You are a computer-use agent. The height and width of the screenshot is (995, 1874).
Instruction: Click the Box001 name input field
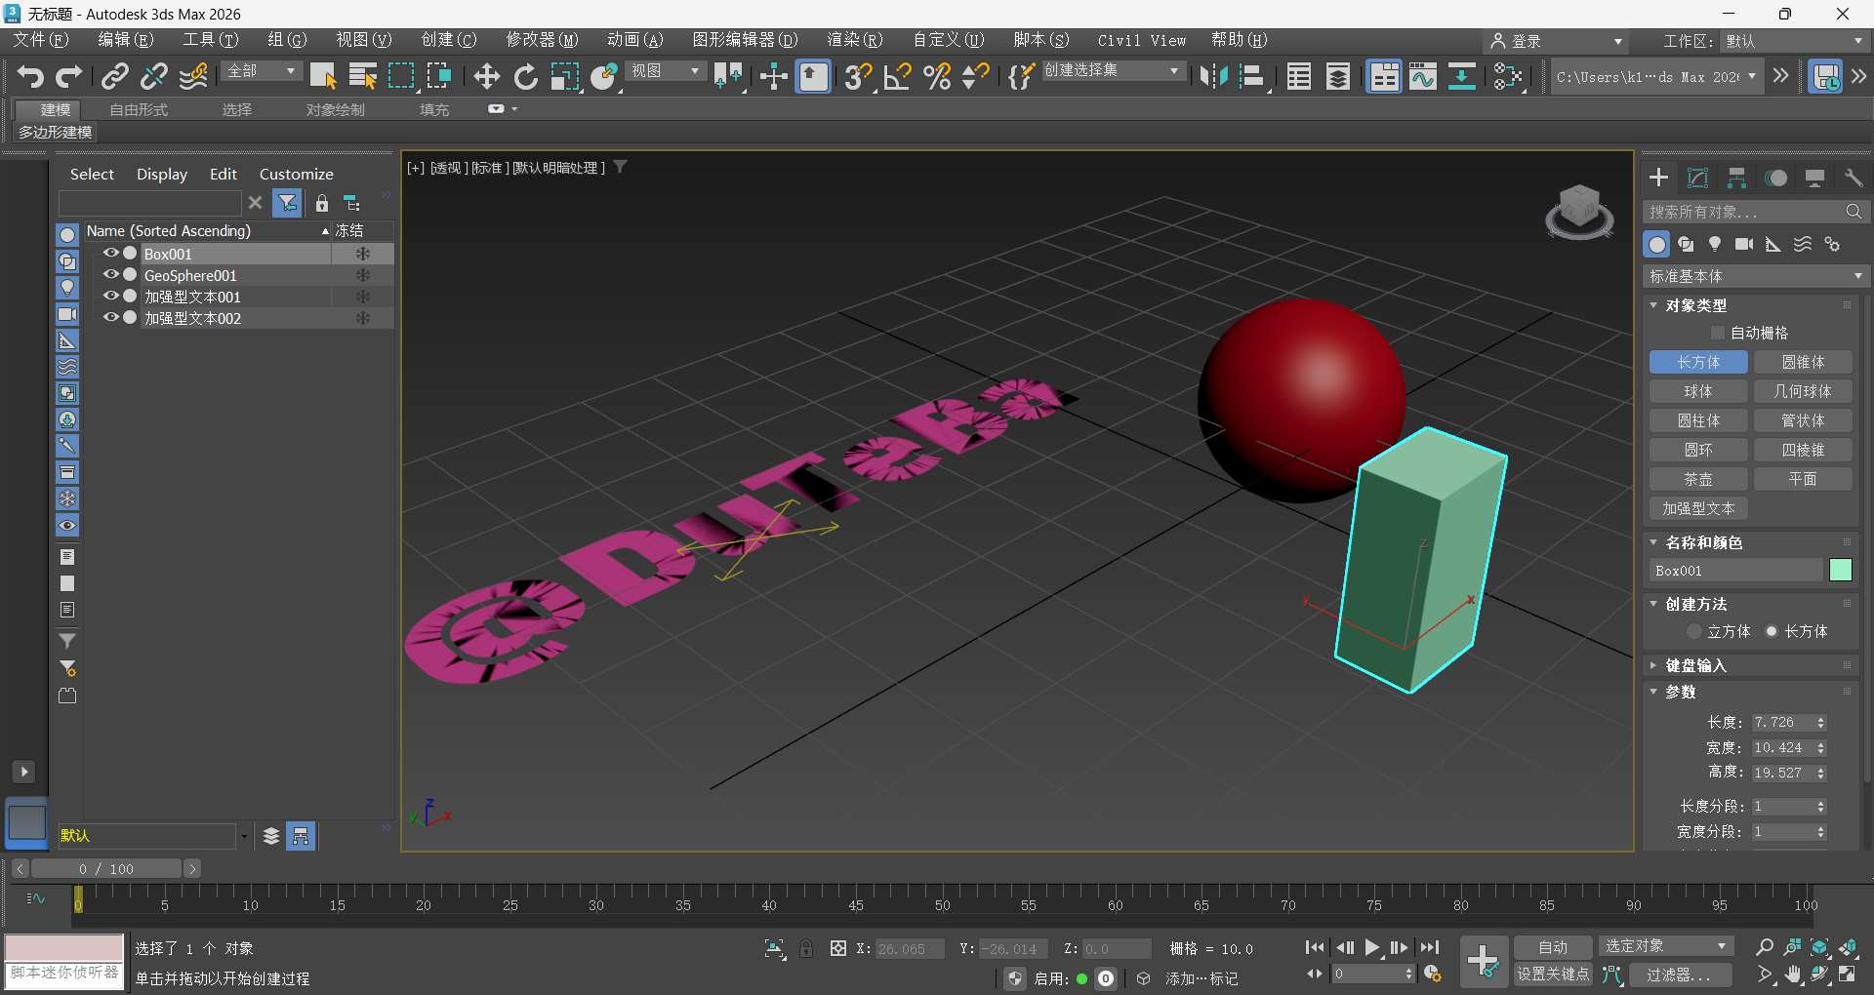coord(1736,571)
